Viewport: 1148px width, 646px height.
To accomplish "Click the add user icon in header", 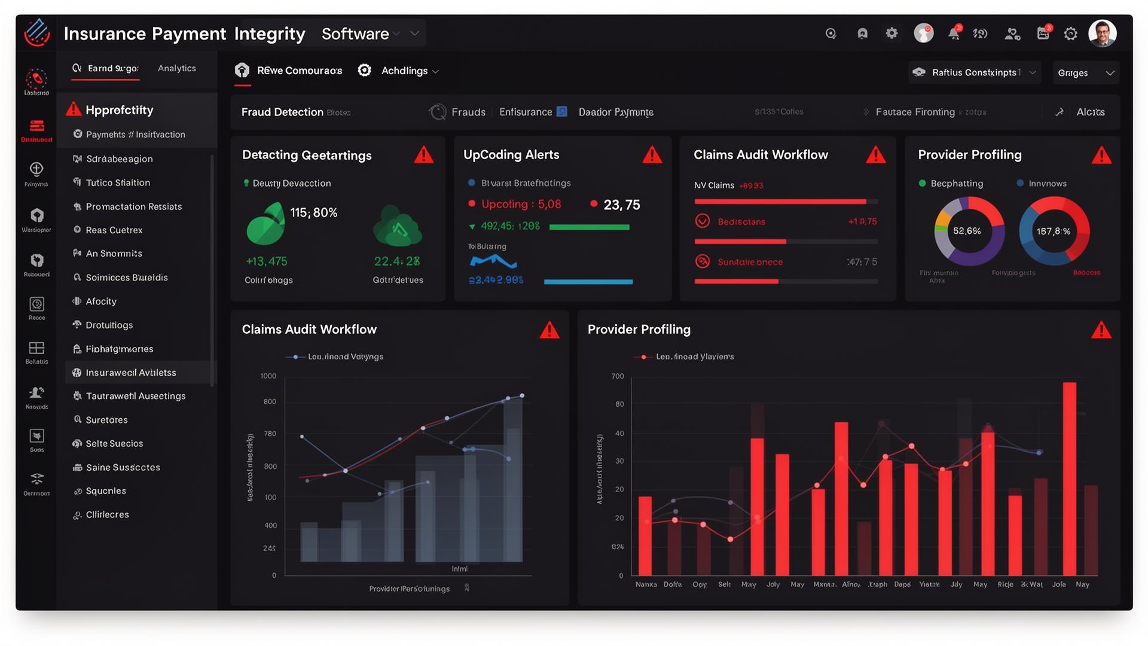I will tap(1012, 33).
